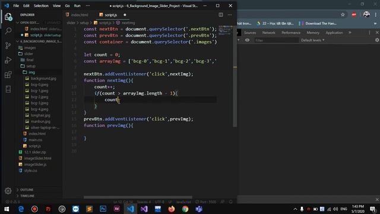Toggle the DevTools live expression eye
Image resolution: width=380 pixels, height=214 pixels.
coord(247,40)
